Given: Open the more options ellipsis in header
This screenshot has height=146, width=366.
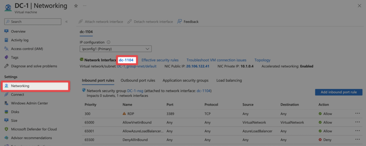Looking at the screenshot, I should (85, 6).
